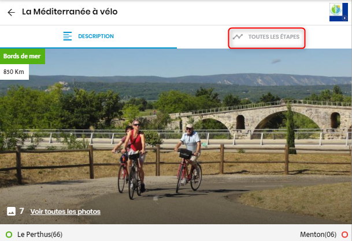Click the photo gallery icon beside 7
This screenshot has height=241, width=352.
pos(11,211)
